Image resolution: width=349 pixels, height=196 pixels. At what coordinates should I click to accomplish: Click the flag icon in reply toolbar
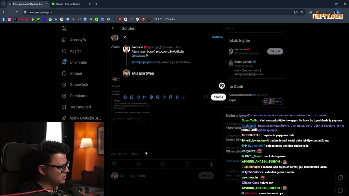[x=171, y=97]
